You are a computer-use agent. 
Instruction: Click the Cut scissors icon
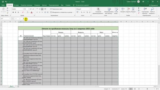[7, 8]
